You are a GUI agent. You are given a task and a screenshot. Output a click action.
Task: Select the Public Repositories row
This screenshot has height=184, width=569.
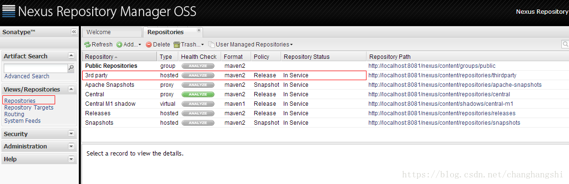(x=326, y=66)
